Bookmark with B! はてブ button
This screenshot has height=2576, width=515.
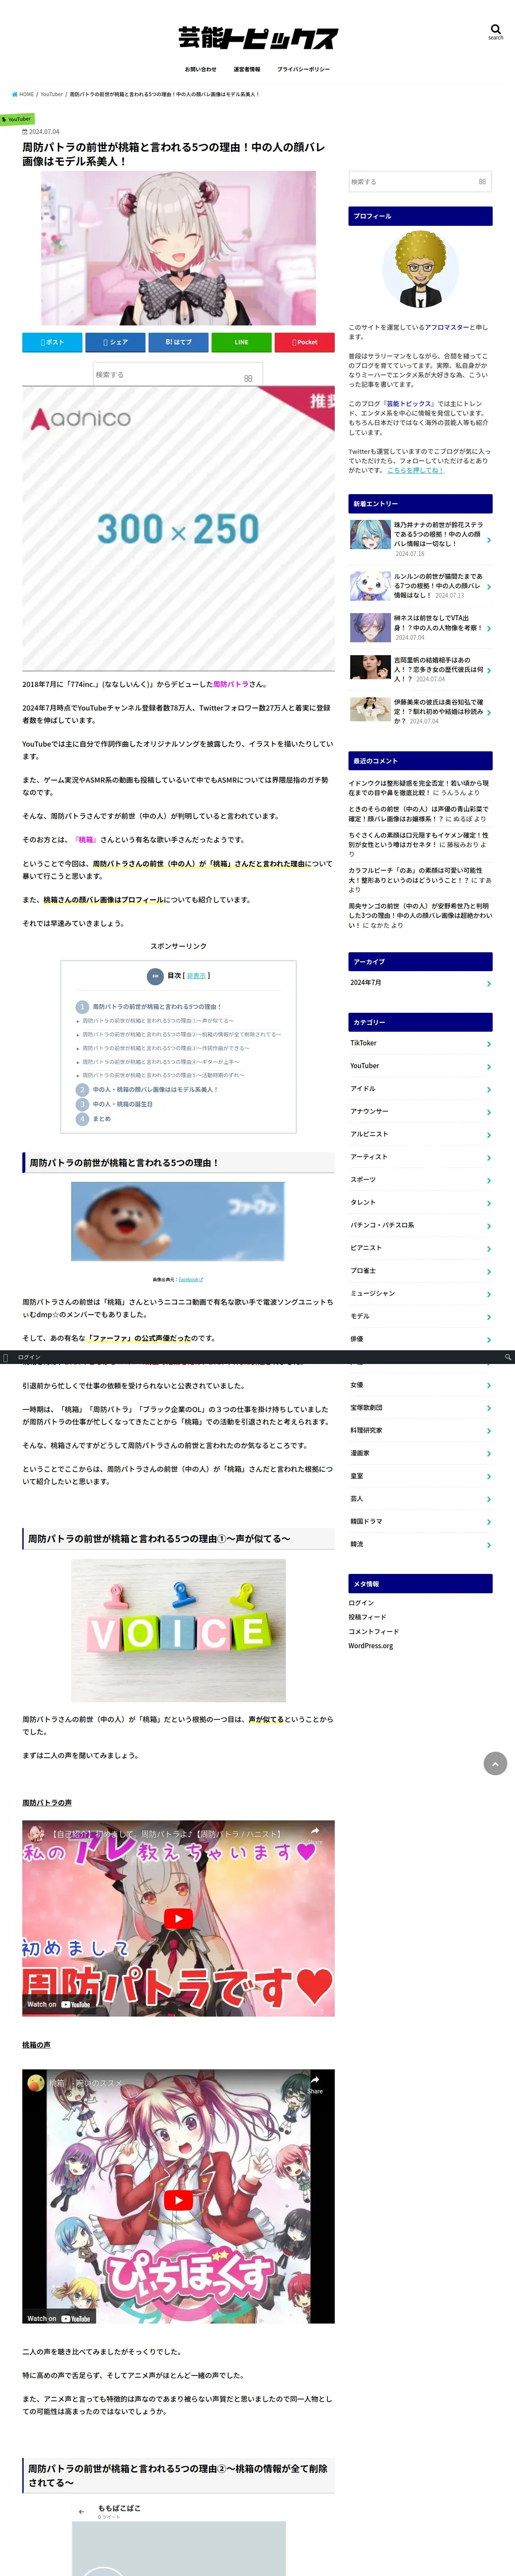pos(178,342)
